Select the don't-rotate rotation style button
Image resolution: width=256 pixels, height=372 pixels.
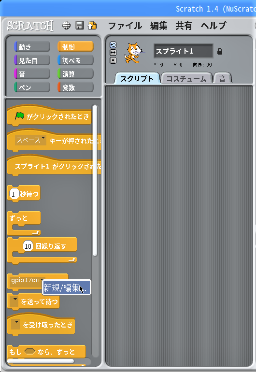click(x=113, y=60)
